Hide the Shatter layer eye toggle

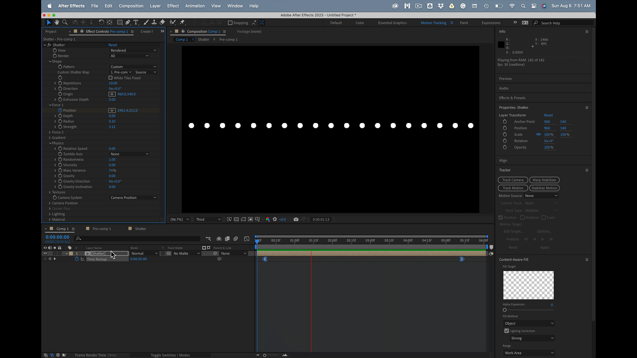tap(45, 254)
